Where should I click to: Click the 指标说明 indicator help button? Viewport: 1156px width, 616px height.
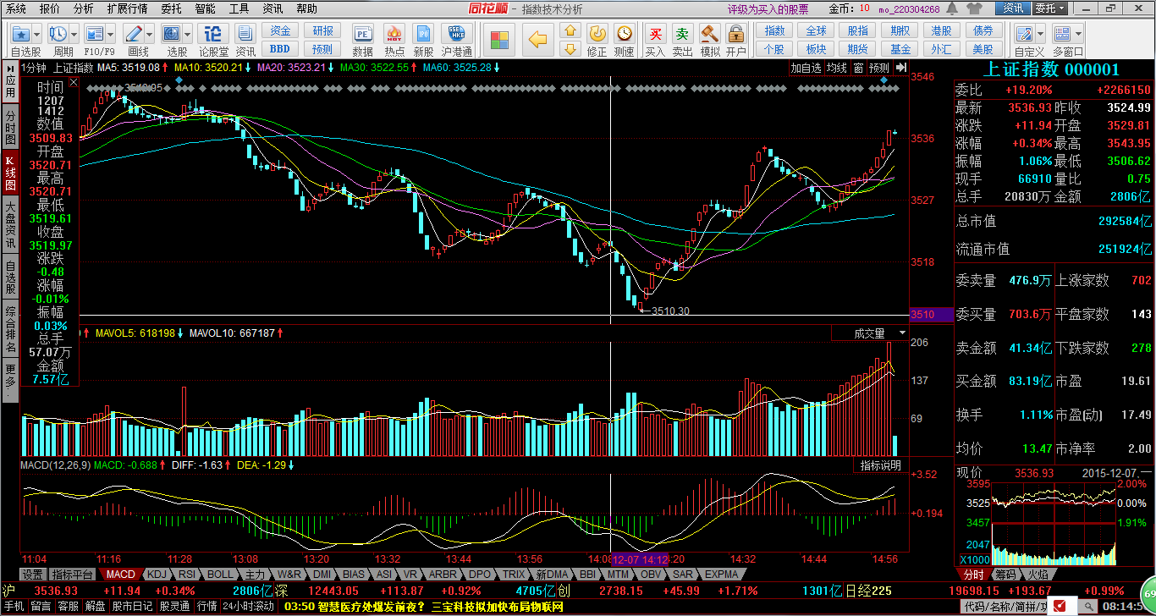point(880,465)
